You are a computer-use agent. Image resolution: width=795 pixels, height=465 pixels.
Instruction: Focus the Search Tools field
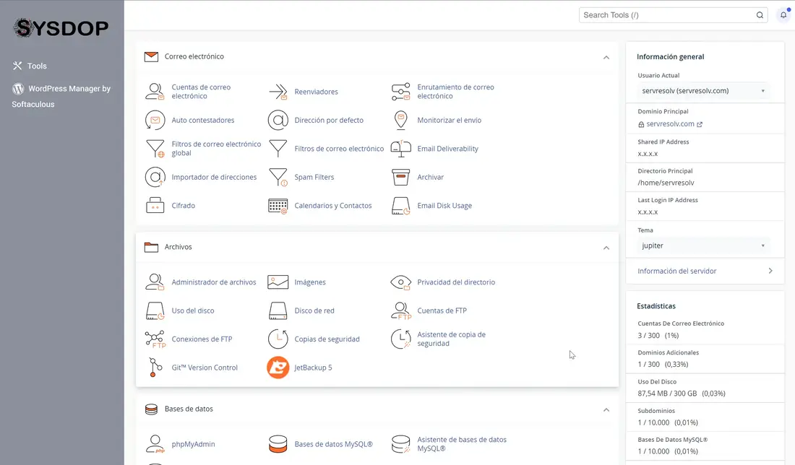673,15
